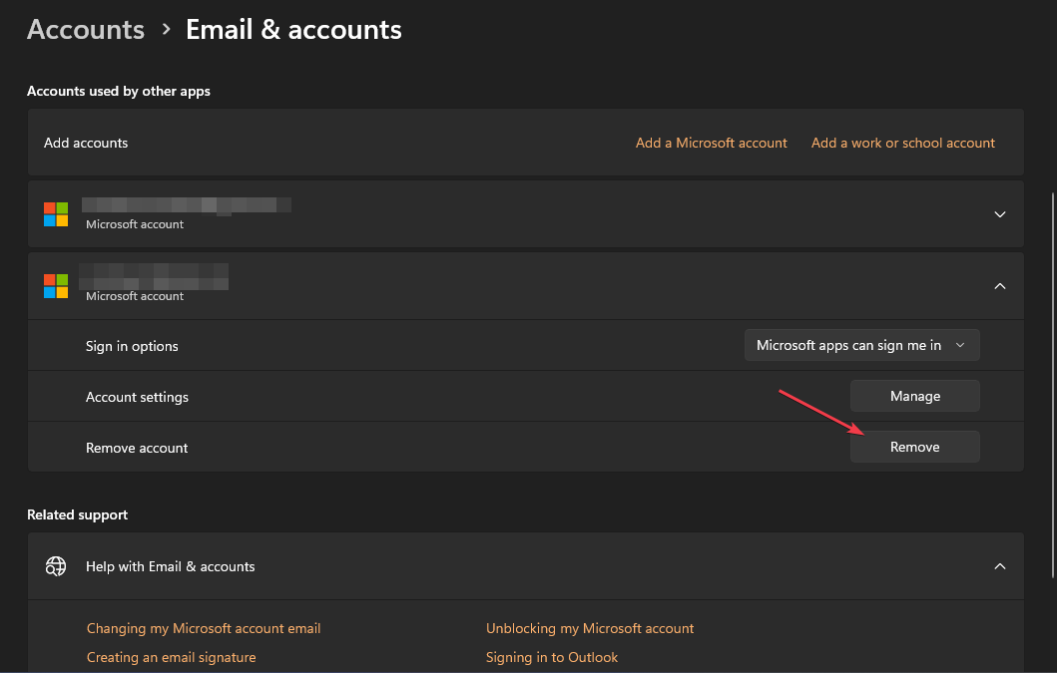Open Creating an email signature link
The height and width of the screenshot is (673, 1057).
(x=172, y=657)
